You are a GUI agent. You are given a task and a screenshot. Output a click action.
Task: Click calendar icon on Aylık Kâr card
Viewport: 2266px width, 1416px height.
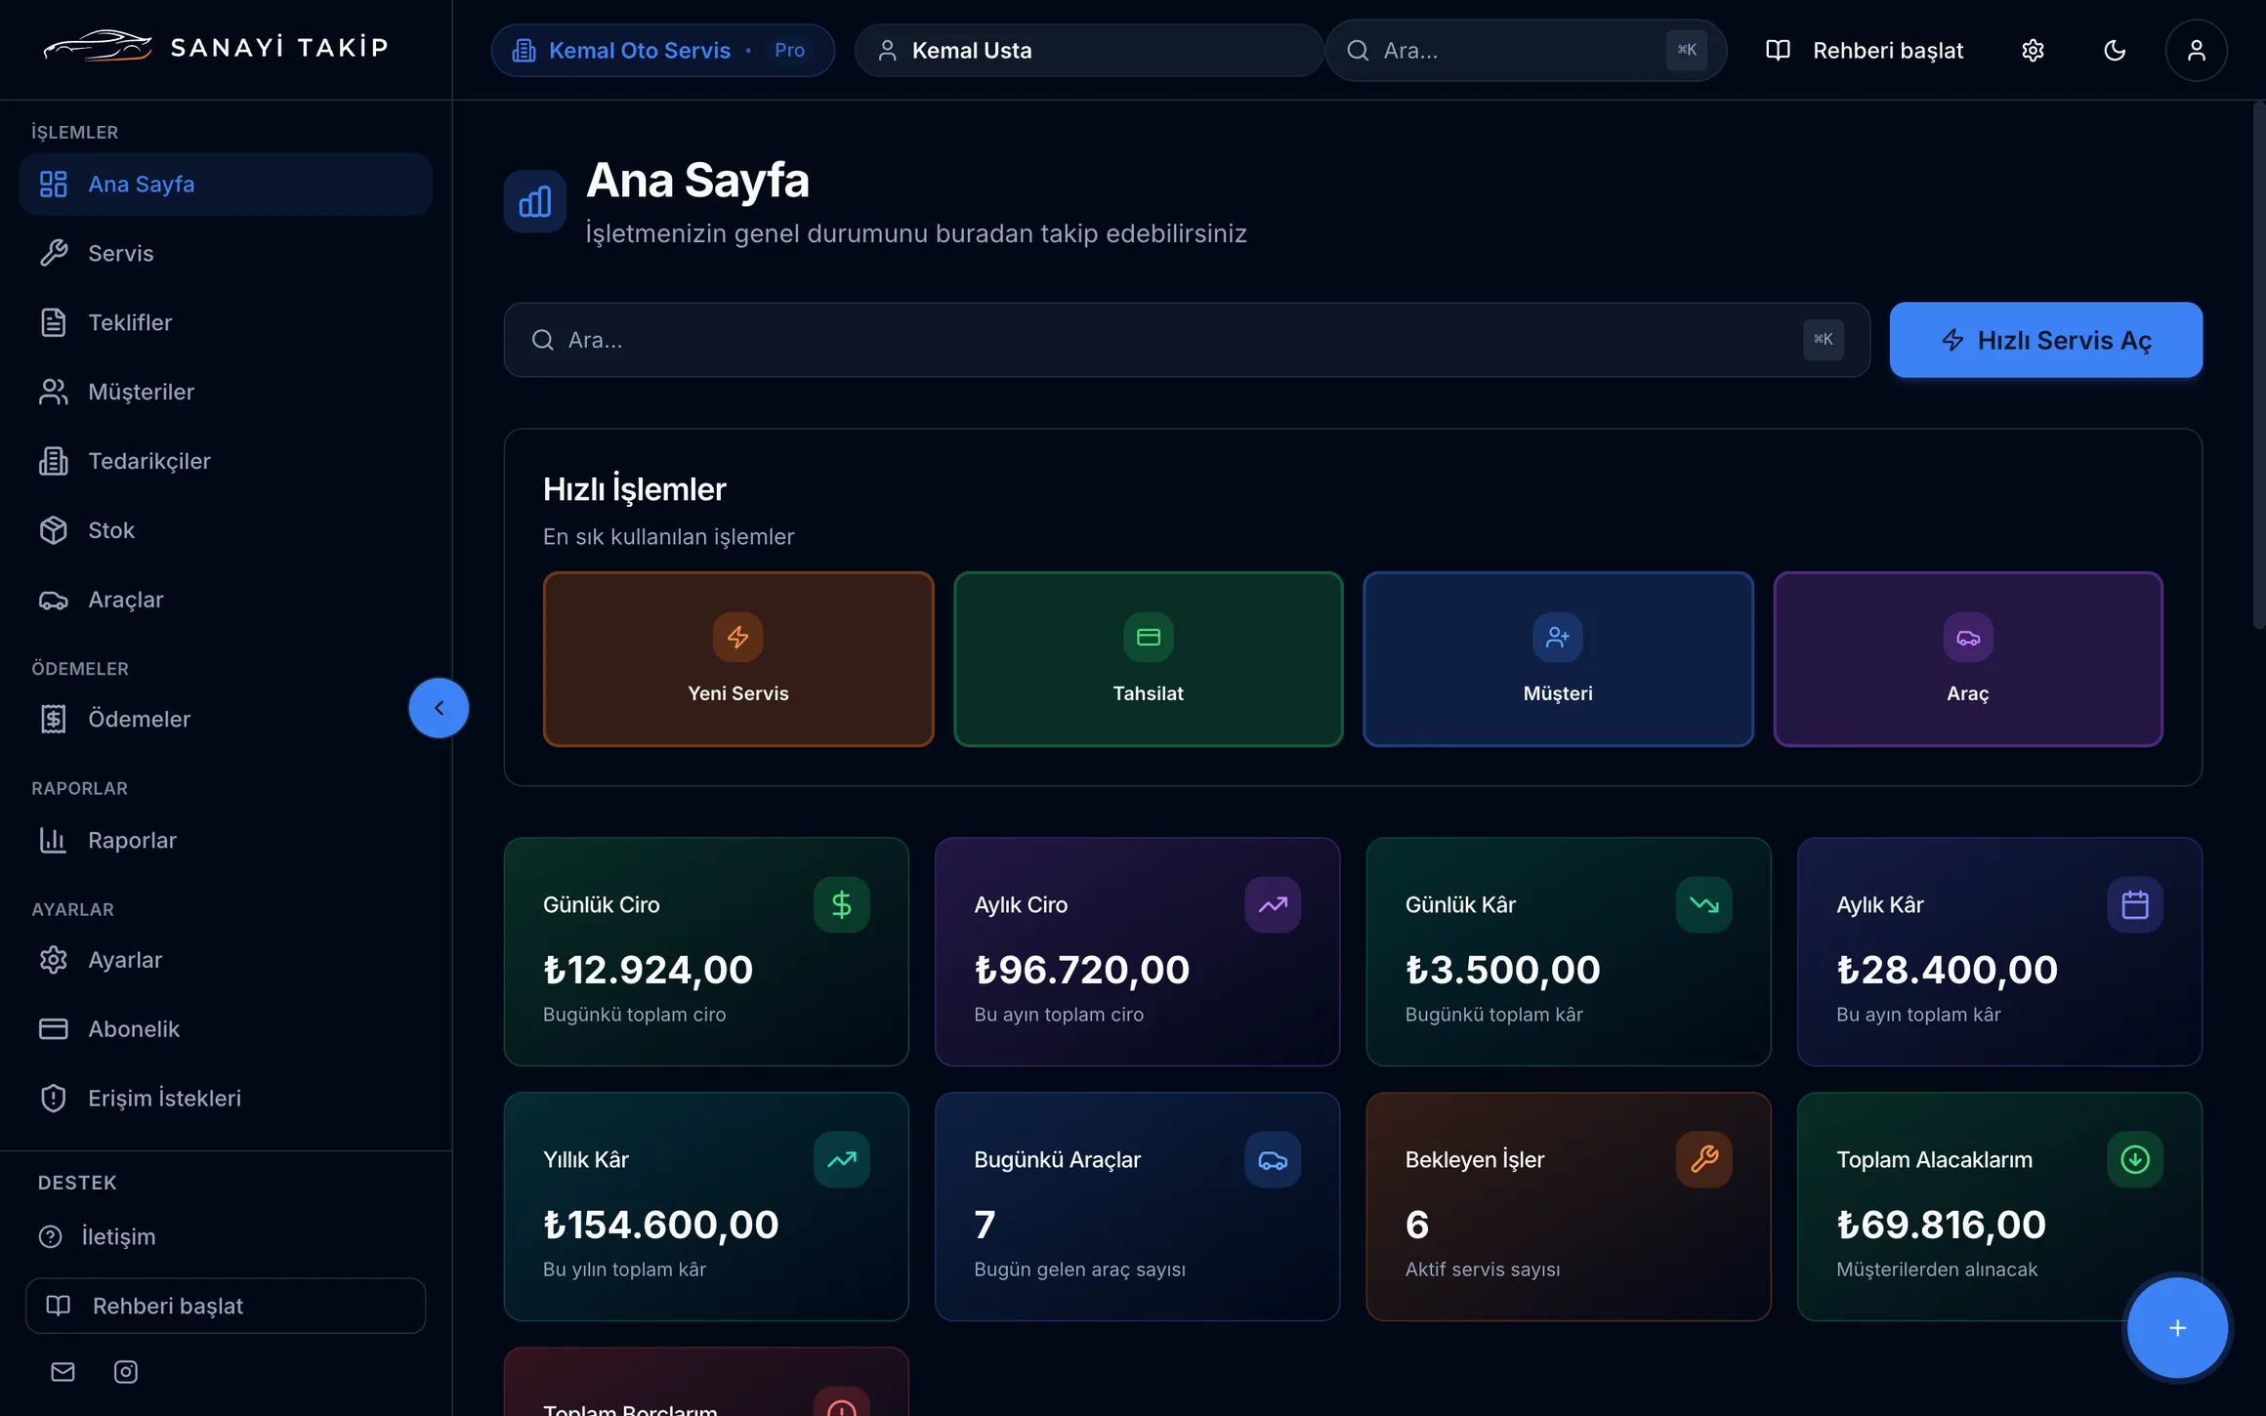pos(2134,904)
